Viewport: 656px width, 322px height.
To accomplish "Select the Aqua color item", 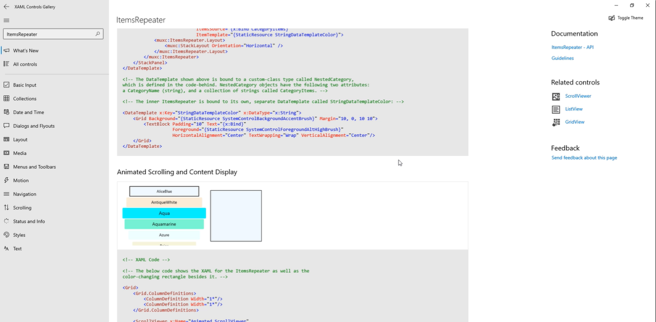I will click(x=164, y=213).
